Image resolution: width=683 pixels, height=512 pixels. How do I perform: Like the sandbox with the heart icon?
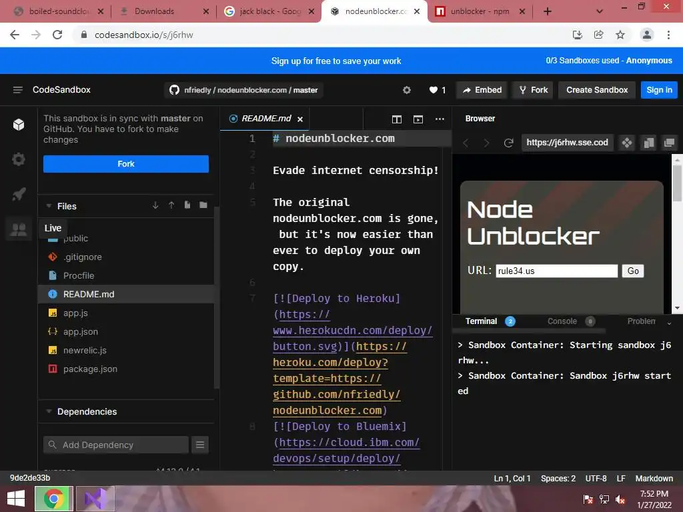pyautogui.click(x=434, y=90)
